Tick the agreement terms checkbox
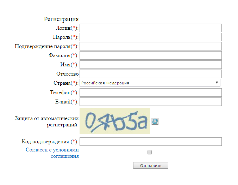238x185 pixels. pyautogui.click(x=150, y=152)
